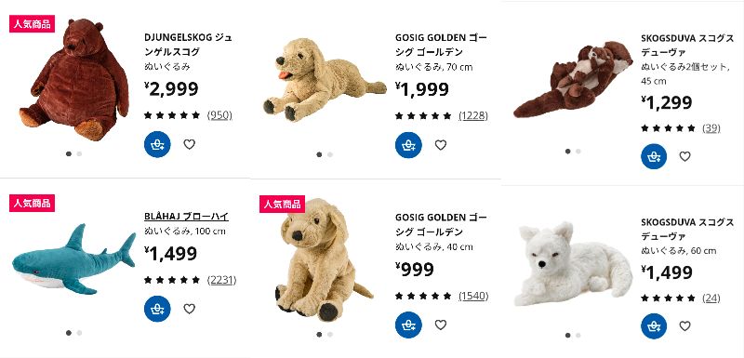Add BLÅHAJ shark to cart
Image resolution: width=744 pixels, height=358 pixels.
pyautogui.click(x=157, y=309)
